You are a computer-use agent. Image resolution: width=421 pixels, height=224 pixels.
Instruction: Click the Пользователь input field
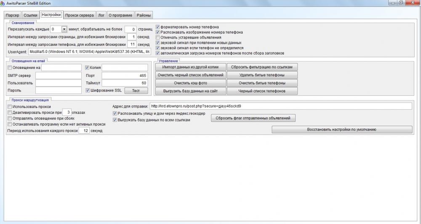pos(58,83)
